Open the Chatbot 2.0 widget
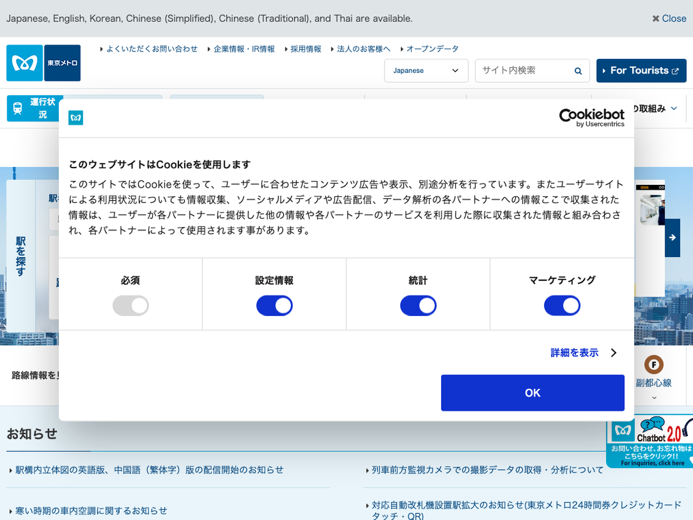Screen dimensions: 693x520 pyautogui.click(x=650, y=440)
